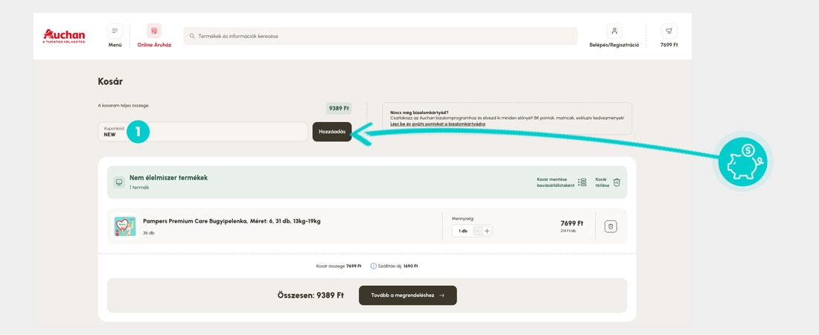Click Tovább a megrendeléshez button
This screenshot has height=335, width=819.
pyautogui.click(x=407, y=296)
